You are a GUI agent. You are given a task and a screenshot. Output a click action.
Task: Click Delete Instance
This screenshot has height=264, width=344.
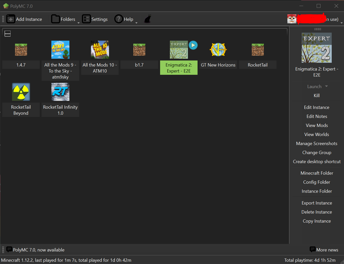(317, 212)
